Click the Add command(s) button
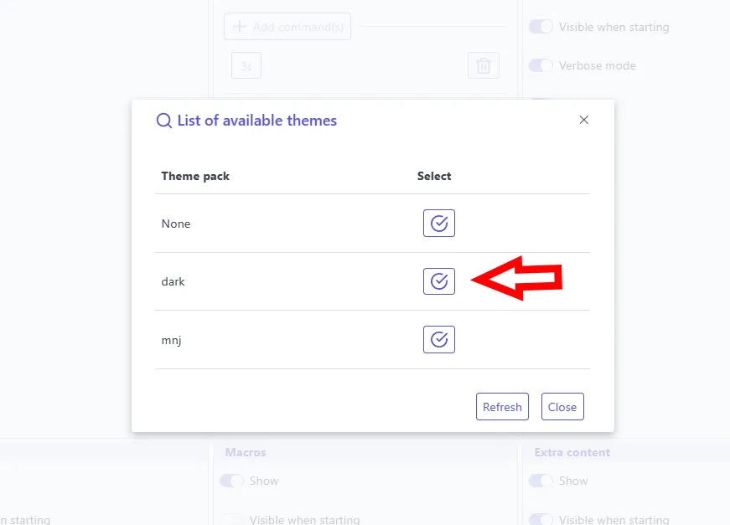 pos(287,27)
